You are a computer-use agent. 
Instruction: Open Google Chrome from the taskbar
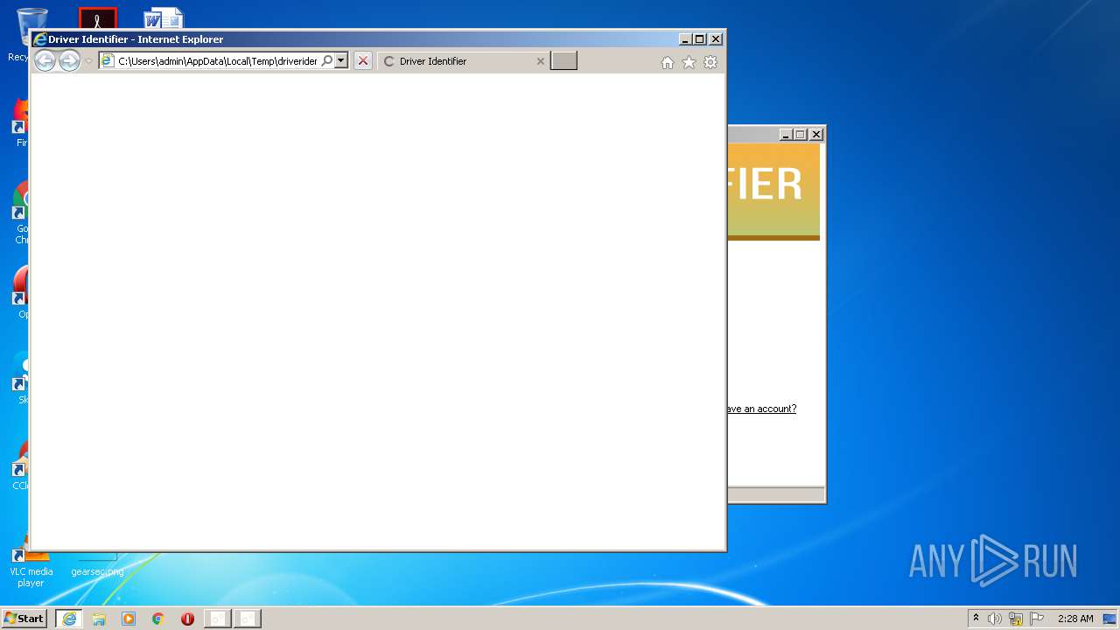[157, 619]
